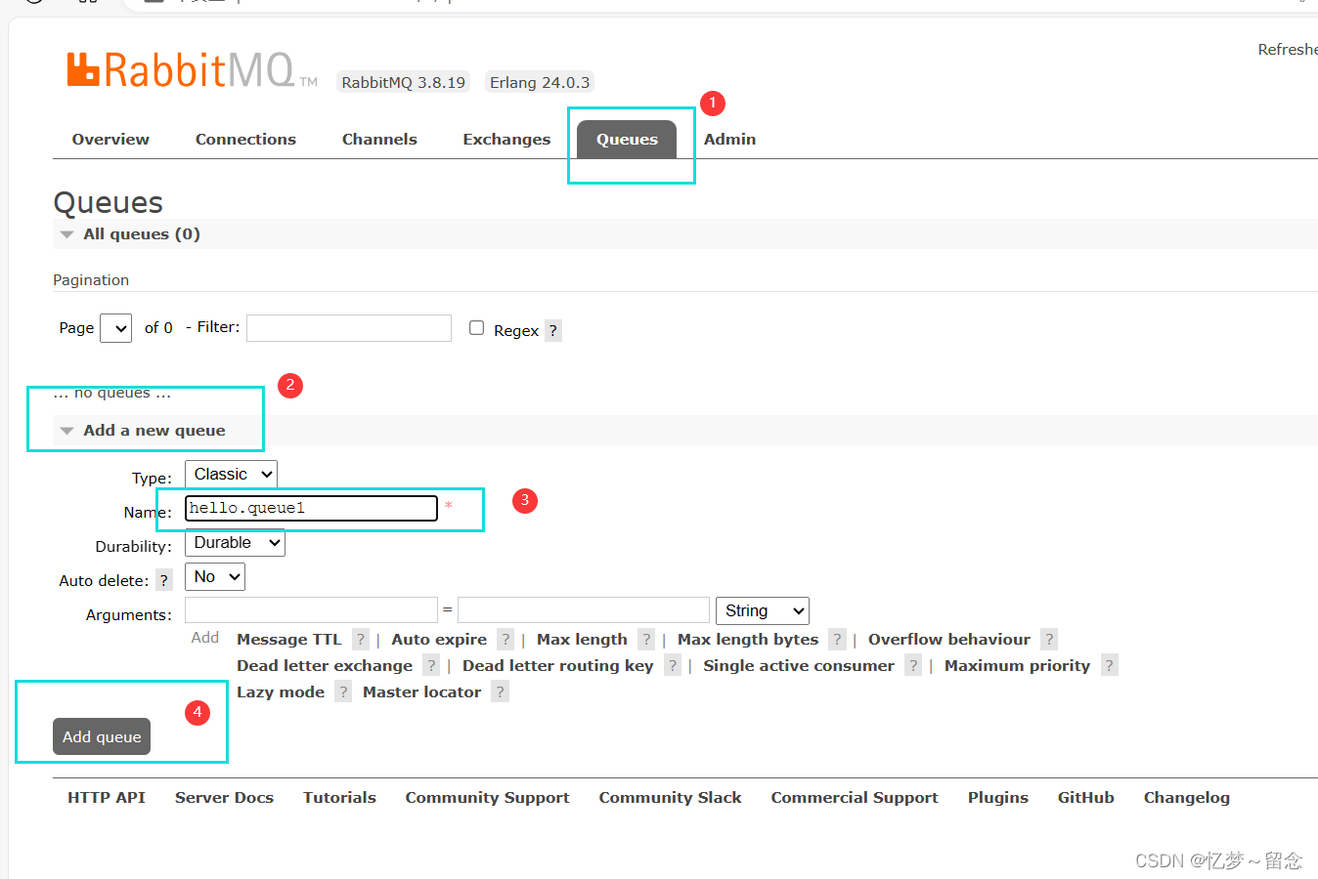Open help for Max length

pyautogui.click(x=646, y=640)
